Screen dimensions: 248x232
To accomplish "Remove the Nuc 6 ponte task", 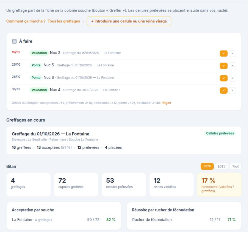I will pyautogui.click(x=232, y=78).
